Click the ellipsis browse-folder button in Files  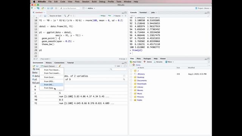tap(209, 65)
